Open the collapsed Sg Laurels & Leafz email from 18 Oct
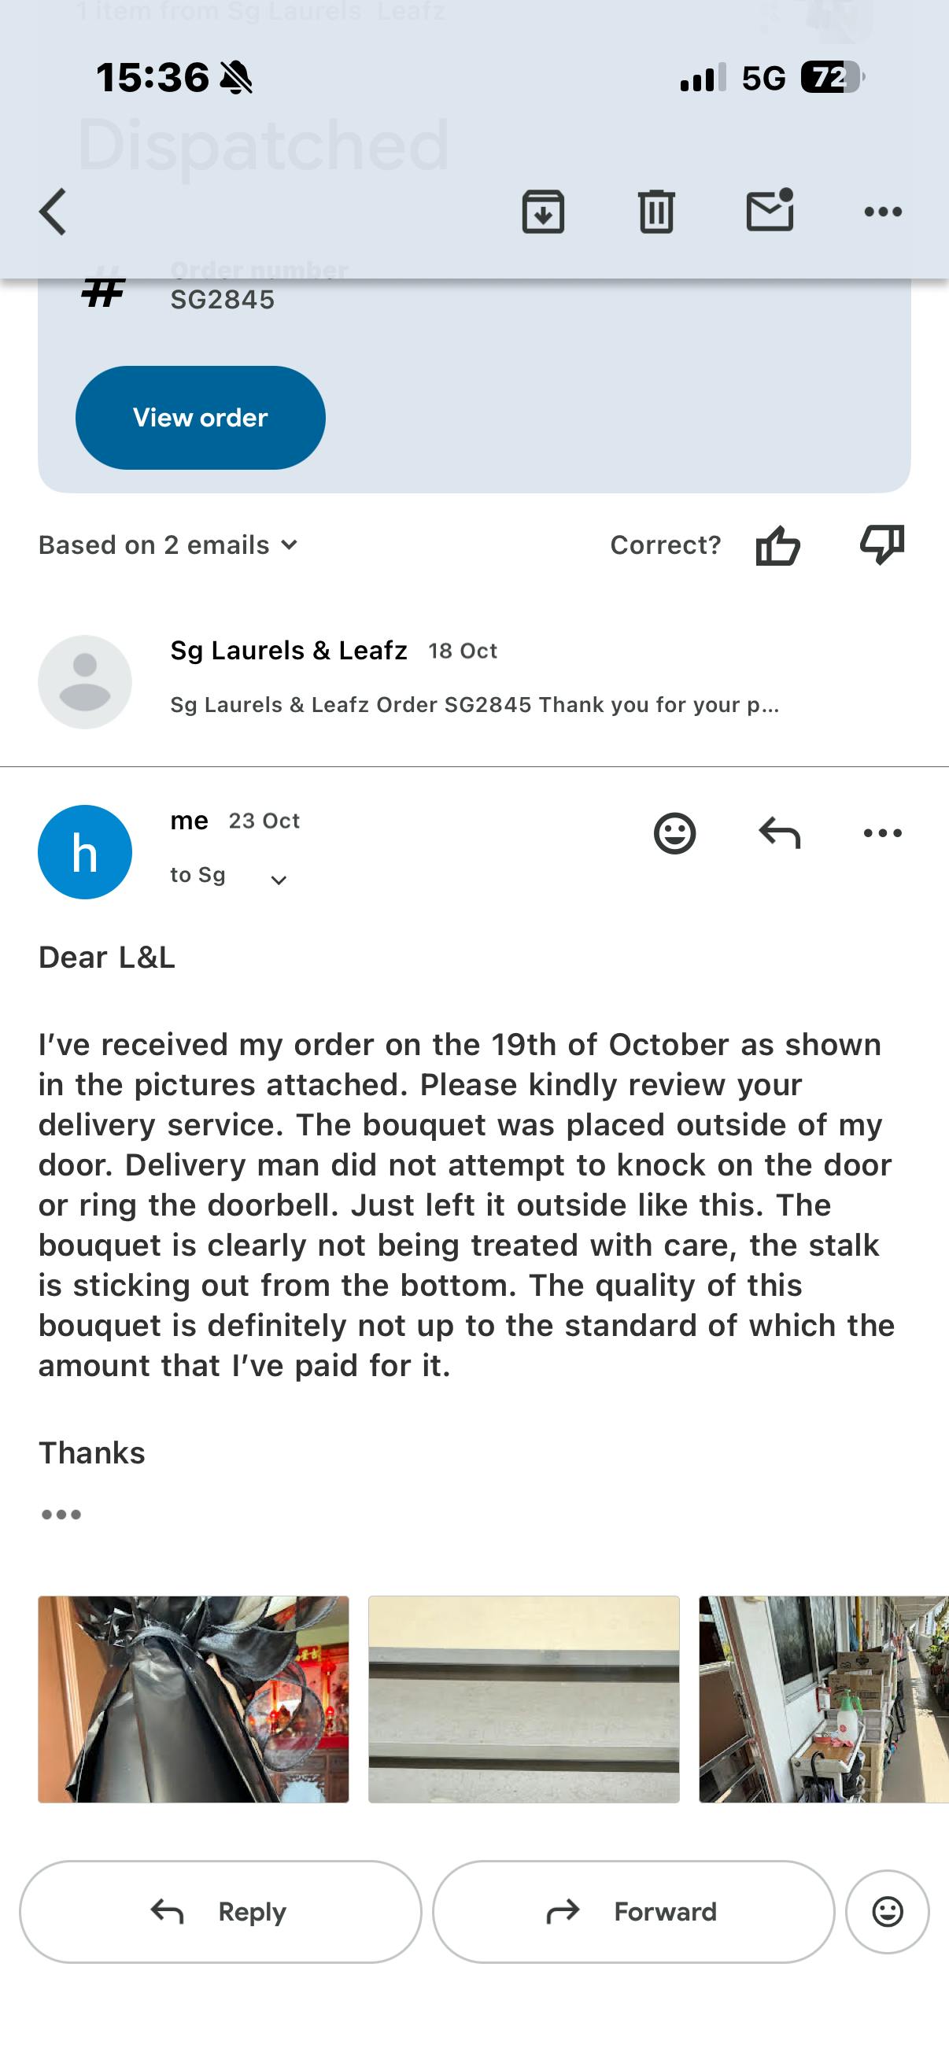The height and width of the screenshot is (2063, 949). (x=474, y=681)
